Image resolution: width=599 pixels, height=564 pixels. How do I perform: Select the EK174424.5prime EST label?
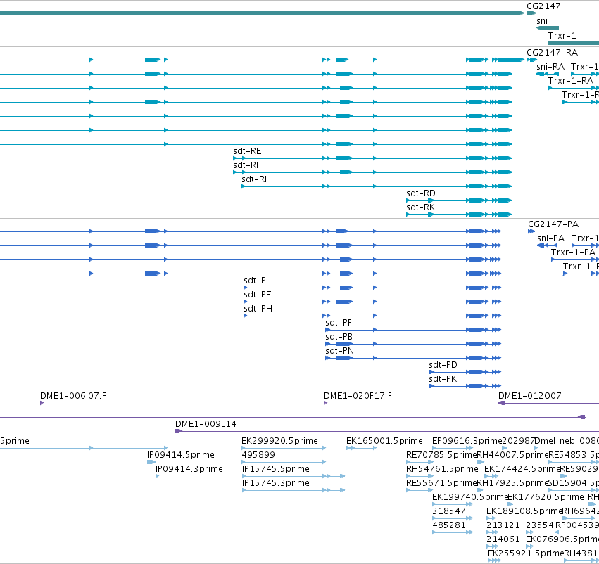(522, 469)
